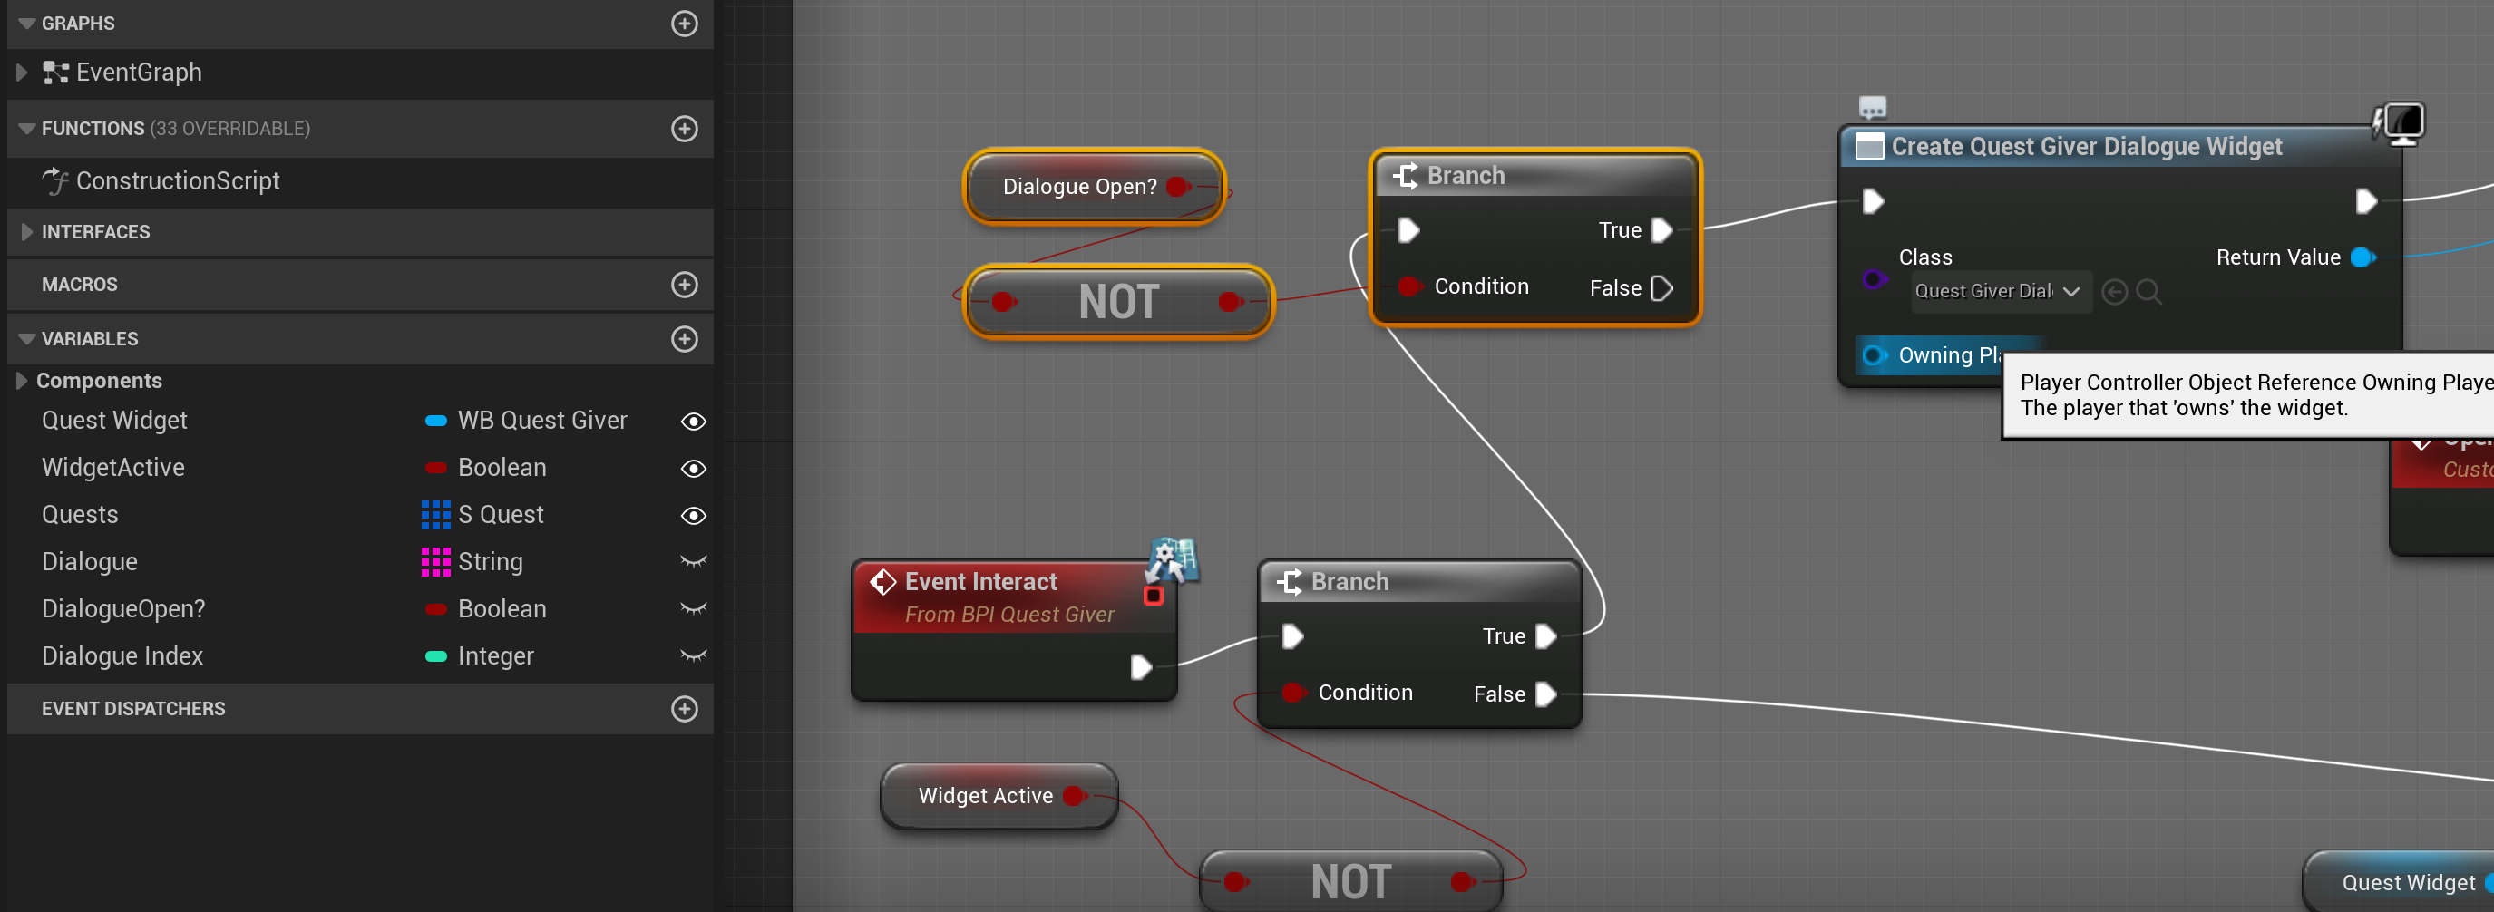2494x912 pixels.
Task: Click the Event Dispatchers section header
Action: click(x=360, y=709)
